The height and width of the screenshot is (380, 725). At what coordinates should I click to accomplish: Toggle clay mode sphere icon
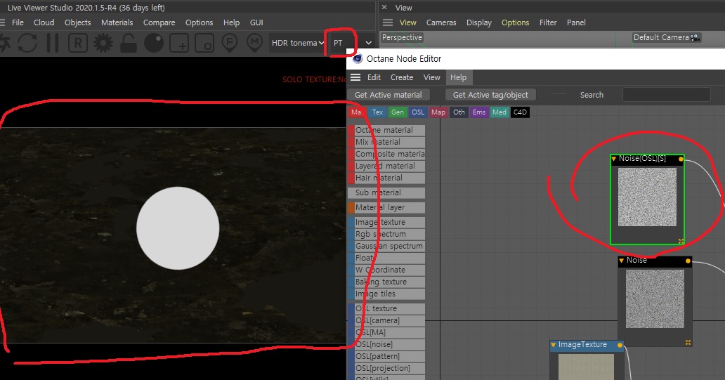(x=154, y=43)
